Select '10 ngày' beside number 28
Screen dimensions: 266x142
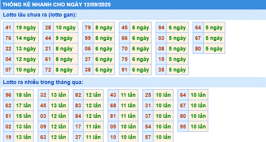click(x=66, y=27)
